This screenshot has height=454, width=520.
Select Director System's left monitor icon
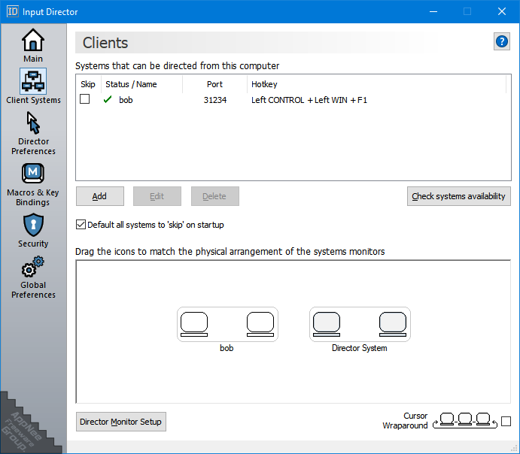327,324
